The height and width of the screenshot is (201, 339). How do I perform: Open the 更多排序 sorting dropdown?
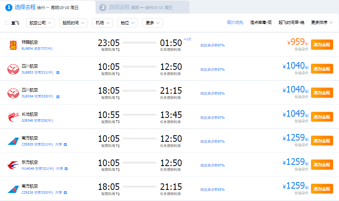click(322, 23)
